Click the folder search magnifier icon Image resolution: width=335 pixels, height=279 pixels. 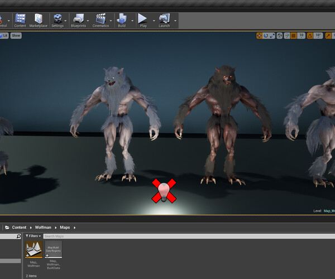tap(18, 236)
